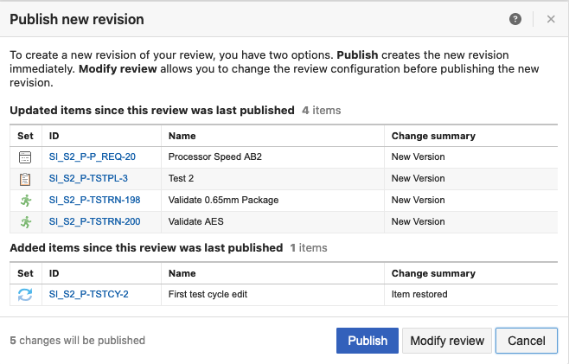Open the SI_S2_P-TSTCY-2 item link
This screenshot has width=569, height=364.
[x=89, y=294]
